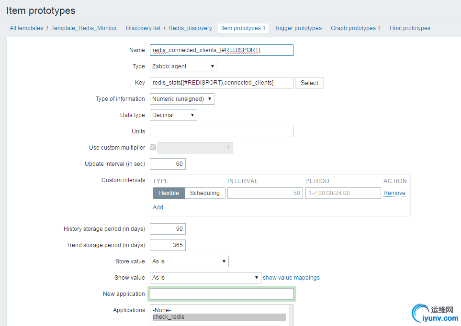The width and height of the screenshot is (461, 326).
Task: Remove the custom interval row
Action: tap(394, 193)
